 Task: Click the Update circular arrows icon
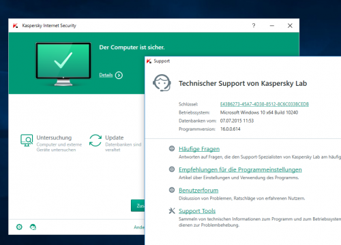click(95, 140)
